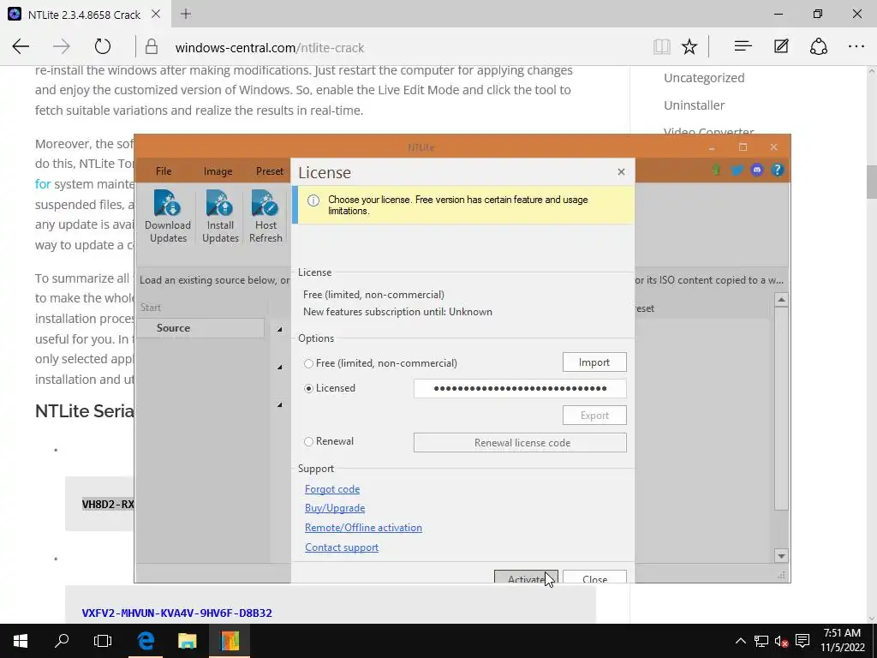Select the Source tab in NTLite
This screenshot has height=658, width=877.
(201, 328)
